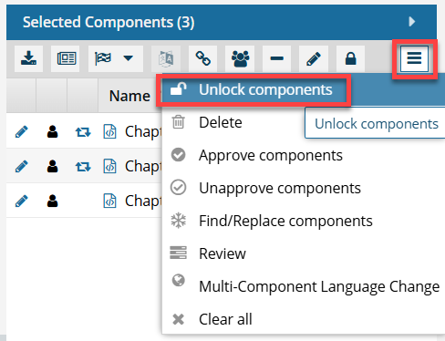
Task: Choose Delete from the dropdown menu
Action: tap(221, 123)
